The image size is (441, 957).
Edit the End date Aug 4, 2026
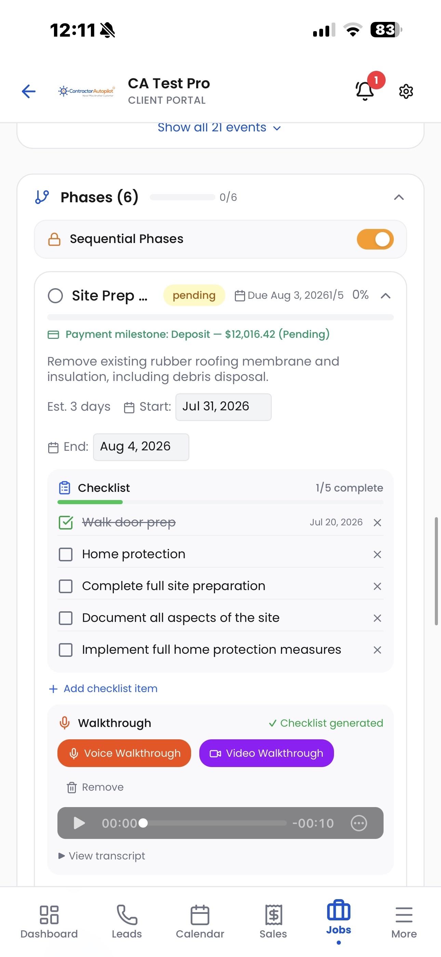pos(141,447)
